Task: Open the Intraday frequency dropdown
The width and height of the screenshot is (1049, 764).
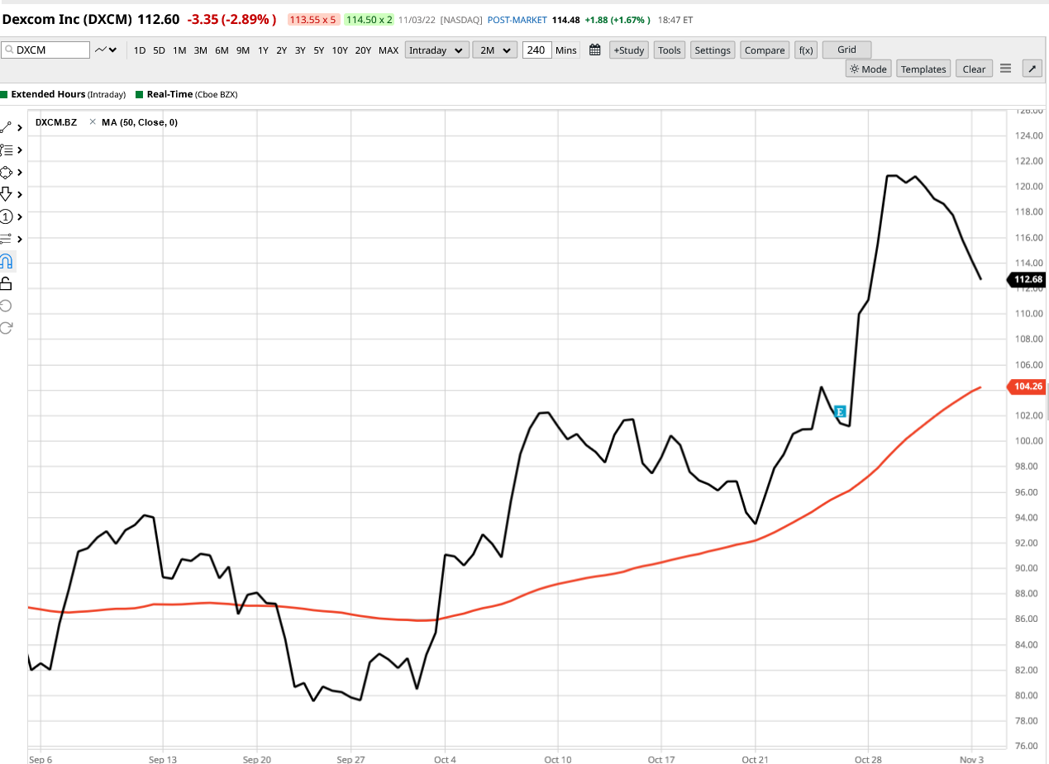Action: point(437,50)
